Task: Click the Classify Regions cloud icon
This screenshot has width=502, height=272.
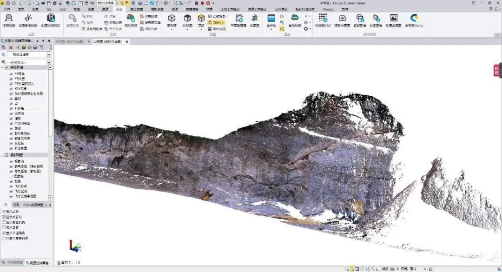Action: tap(131, 18)
